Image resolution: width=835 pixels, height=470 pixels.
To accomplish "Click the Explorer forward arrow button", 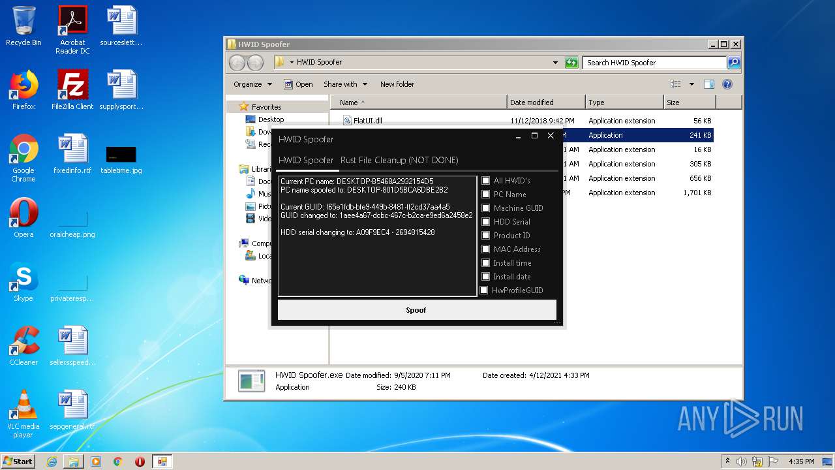I will click(255, 63).
